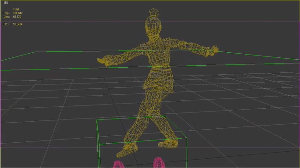Click the character's forward foot shoe
Viewport: 300px width, 168px height.
(x=127, y=150)
